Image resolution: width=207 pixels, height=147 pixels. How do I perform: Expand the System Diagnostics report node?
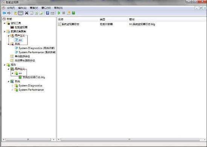[12, 86]
